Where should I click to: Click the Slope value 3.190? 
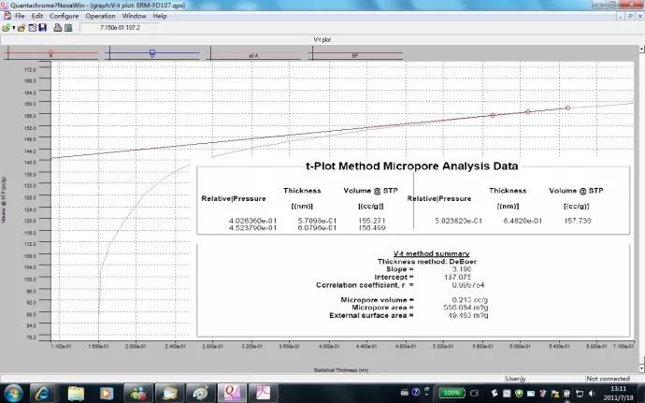click(x=462, y=269)
